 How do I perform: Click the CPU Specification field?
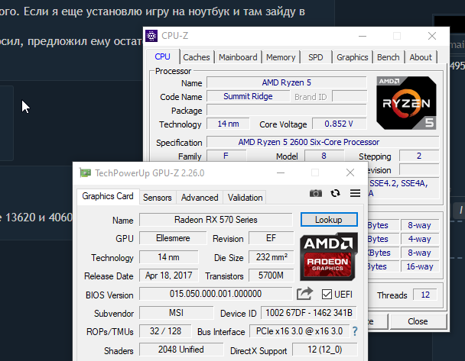coord(323,142)
